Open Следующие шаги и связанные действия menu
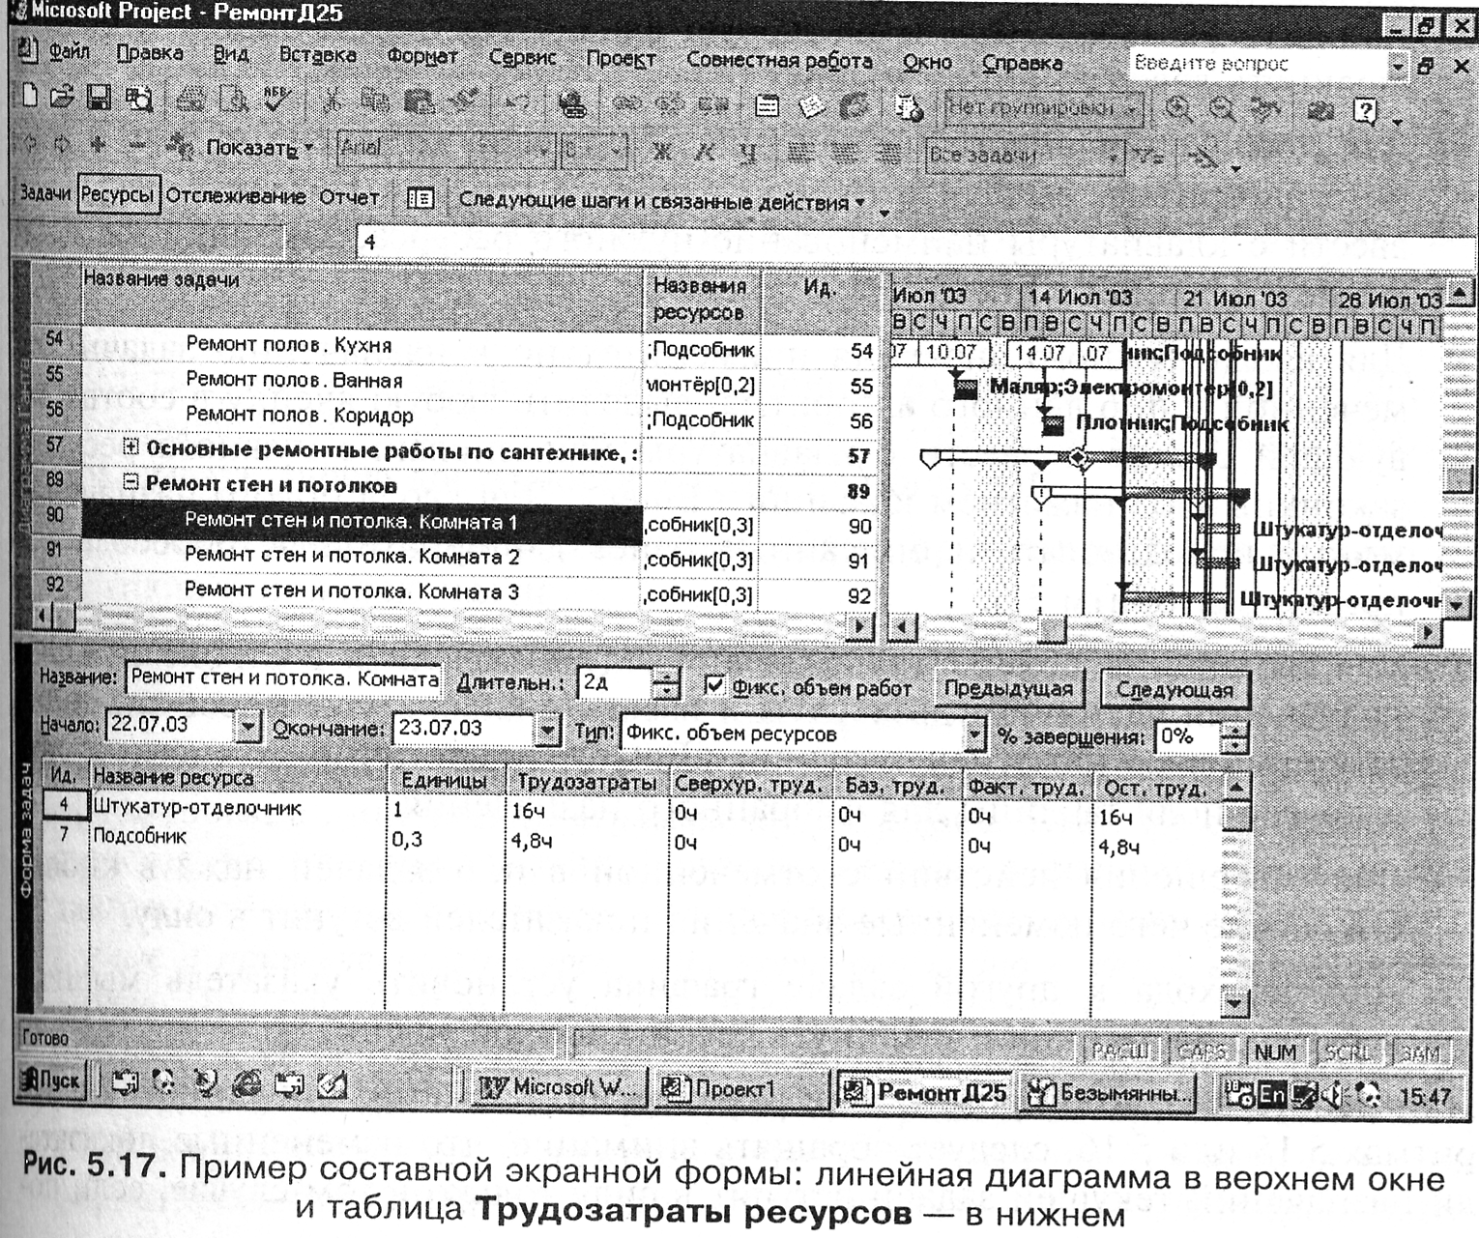The image size is (1479, 1238). pos(663,201)
